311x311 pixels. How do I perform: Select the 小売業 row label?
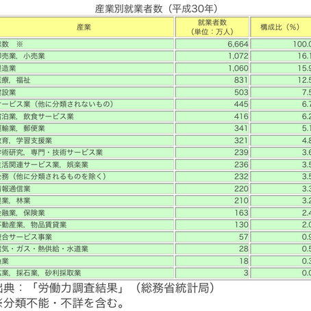[x=34, y=56]
